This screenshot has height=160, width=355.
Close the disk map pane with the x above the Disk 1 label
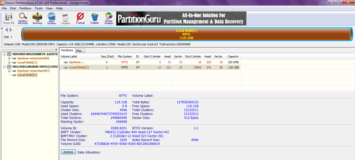[x=2, y=29]
